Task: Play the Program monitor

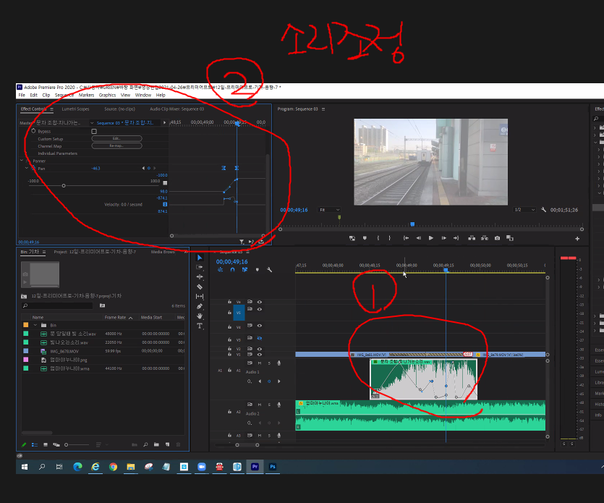Action: click(431, 238)
